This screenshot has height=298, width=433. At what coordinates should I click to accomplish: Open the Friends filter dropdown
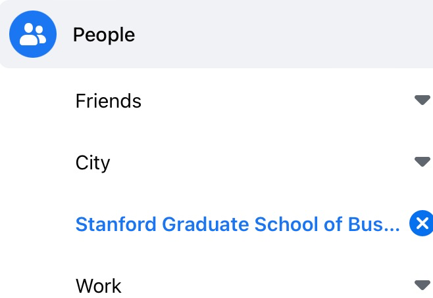click(x=250, y=100)
